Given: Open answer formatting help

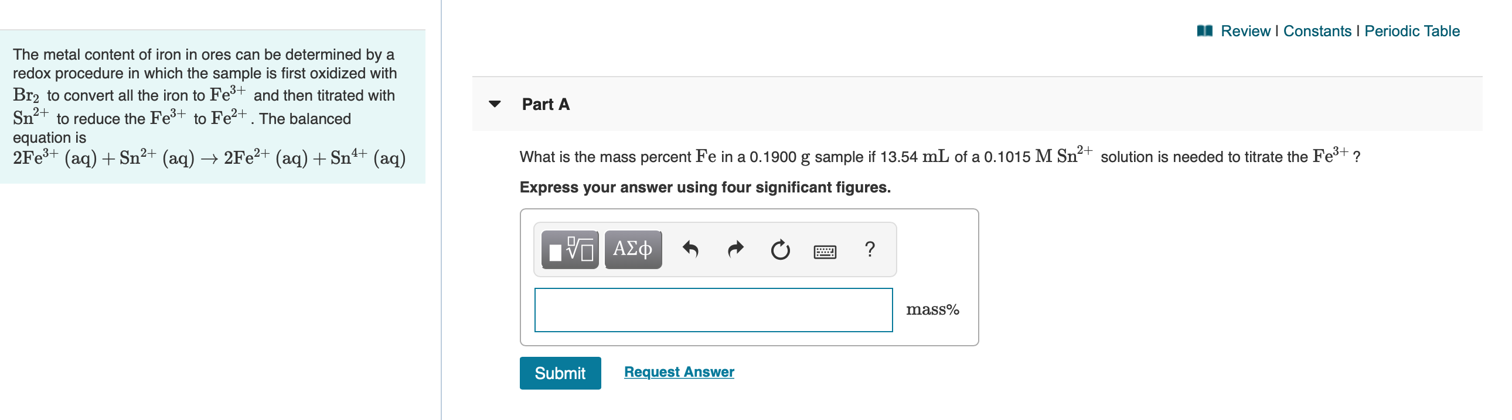Looking at the screenshot, I should point(868,249).
